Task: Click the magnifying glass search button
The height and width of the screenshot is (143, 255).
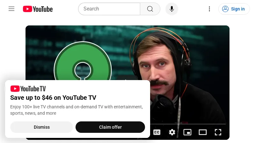Action: click(150, 9)
